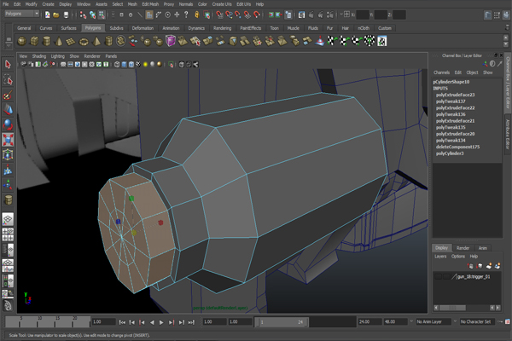Screen dimensions: 512x341
Task: Go to end of playback range
Action: [x=191, y=322]
